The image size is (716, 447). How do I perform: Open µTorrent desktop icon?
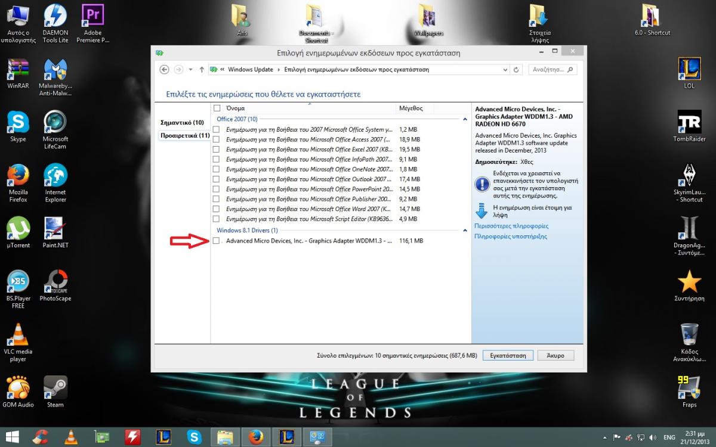click(x=18, y=233)
